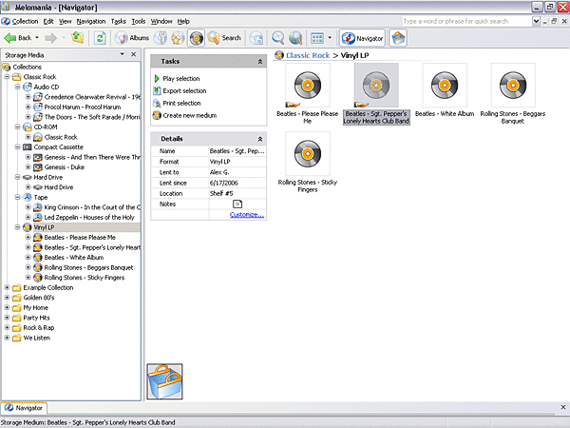Click the star-shaped toolbar icon
This screenshot has height=428, width=570.
(x=178, y=38)
